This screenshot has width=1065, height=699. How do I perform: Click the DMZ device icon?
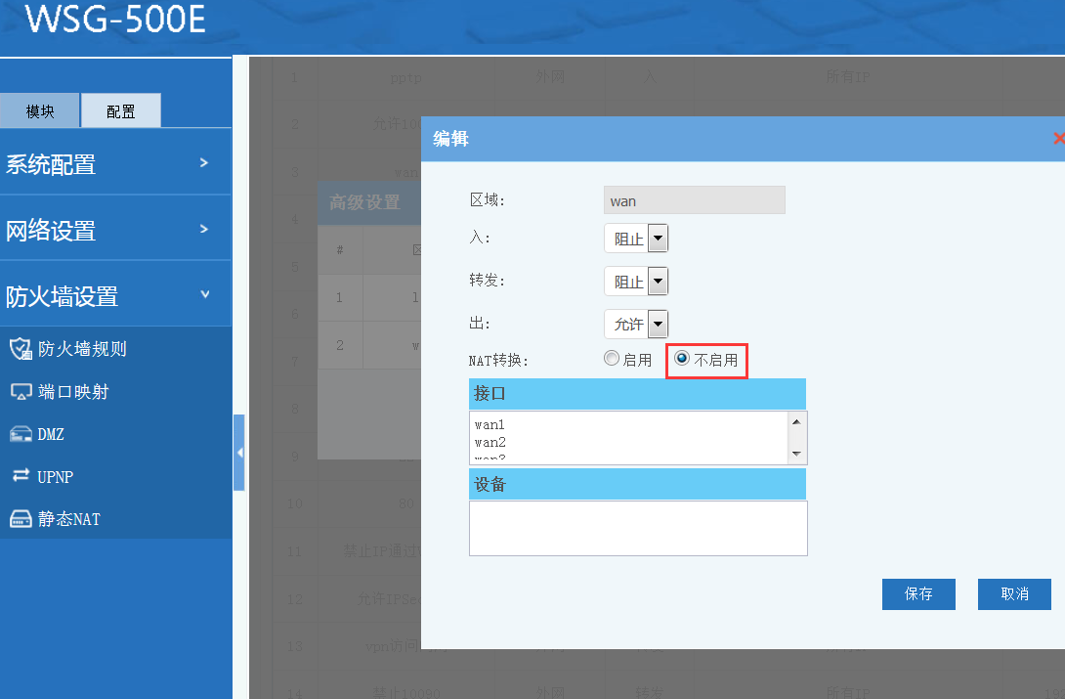tap(21, 434)
